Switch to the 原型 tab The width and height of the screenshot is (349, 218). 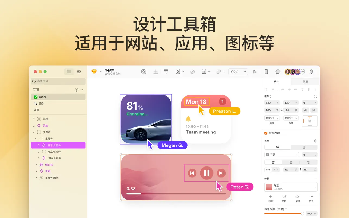coord(305,81)
